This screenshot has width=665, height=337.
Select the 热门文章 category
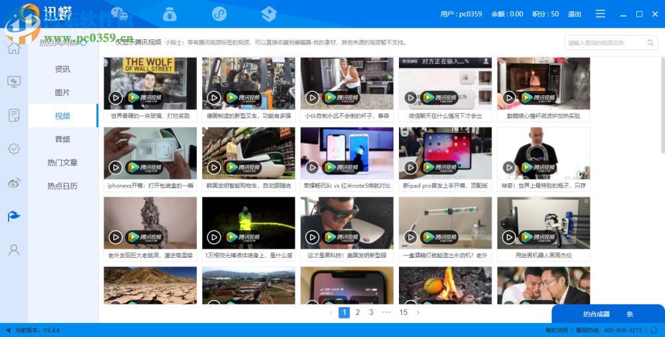tap(63, 162)
